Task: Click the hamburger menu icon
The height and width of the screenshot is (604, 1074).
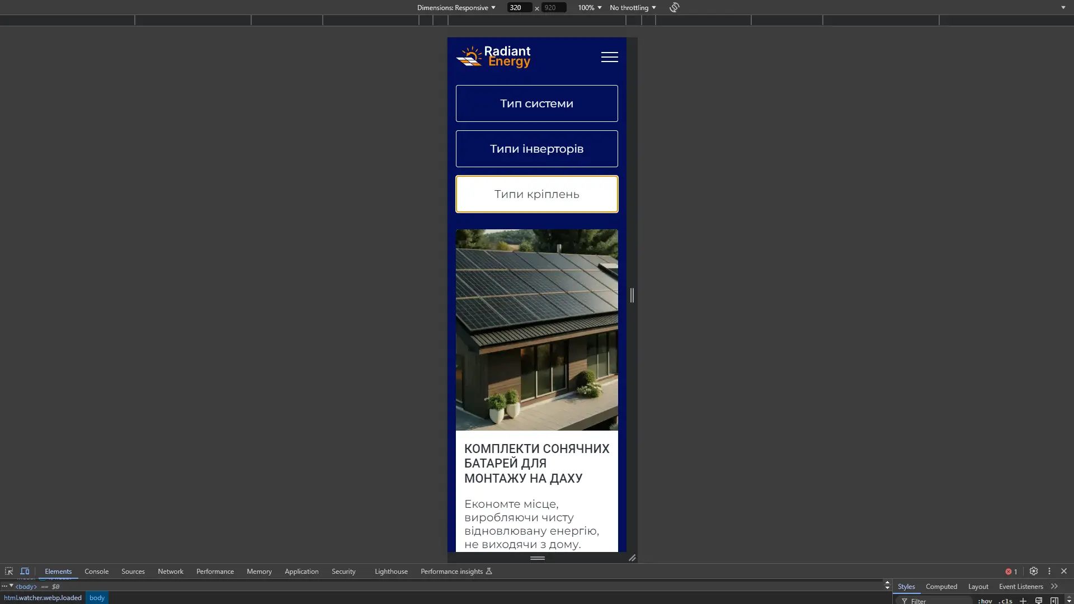Action: click(609, 57)
